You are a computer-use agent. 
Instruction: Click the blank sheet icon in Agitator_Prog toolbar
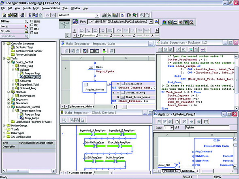coord(177,122)
